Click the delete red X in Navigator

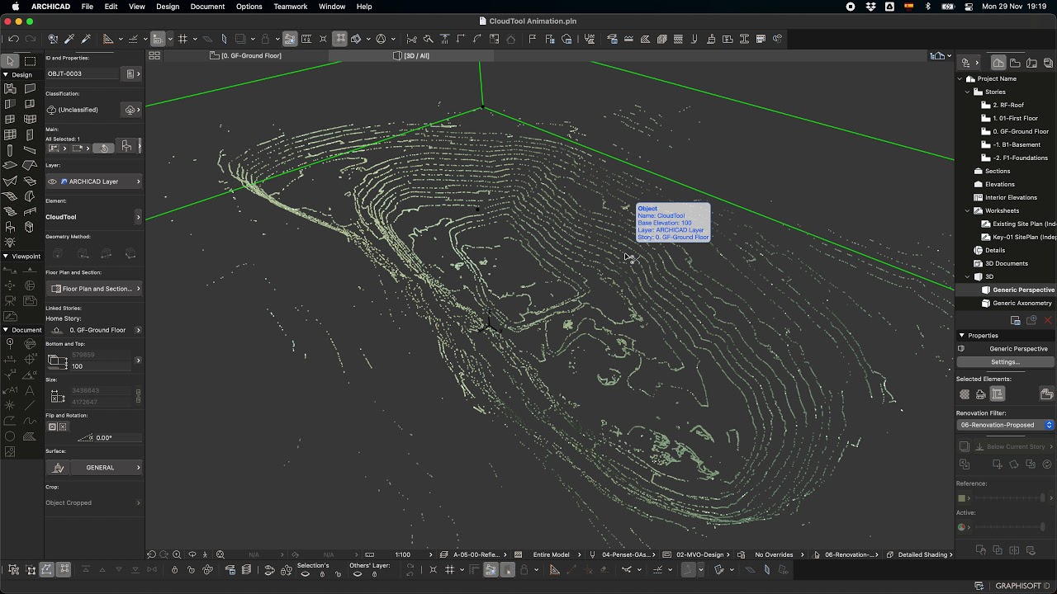(x=1048, y=320)
